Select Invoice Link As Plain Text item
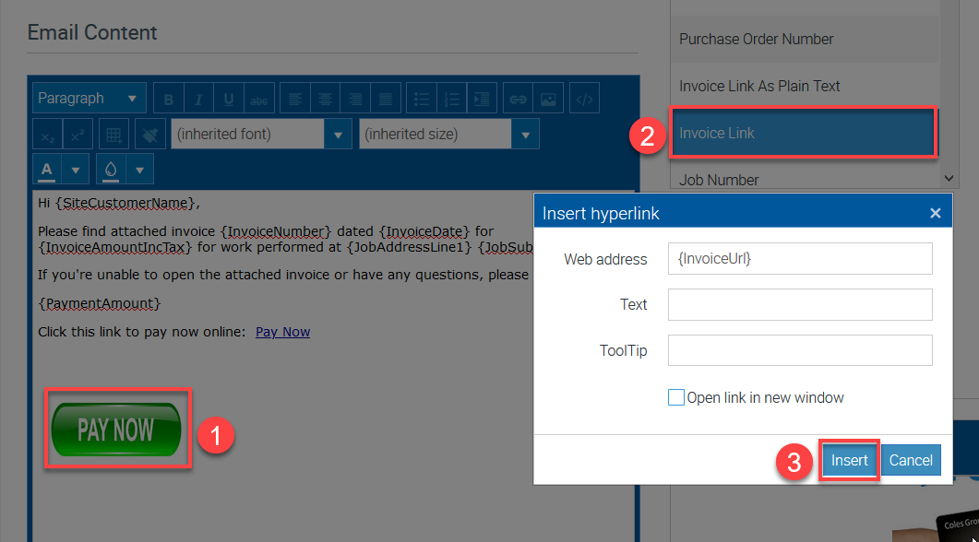The height and width of the screenshot is (542, 979). (759, 86)
